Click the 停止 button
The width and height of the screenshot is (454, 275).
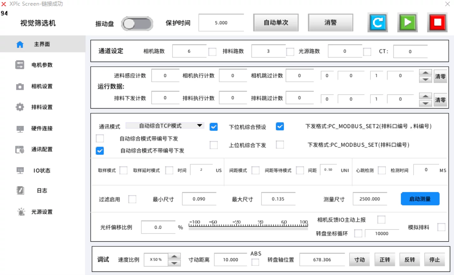pos(434,260)
